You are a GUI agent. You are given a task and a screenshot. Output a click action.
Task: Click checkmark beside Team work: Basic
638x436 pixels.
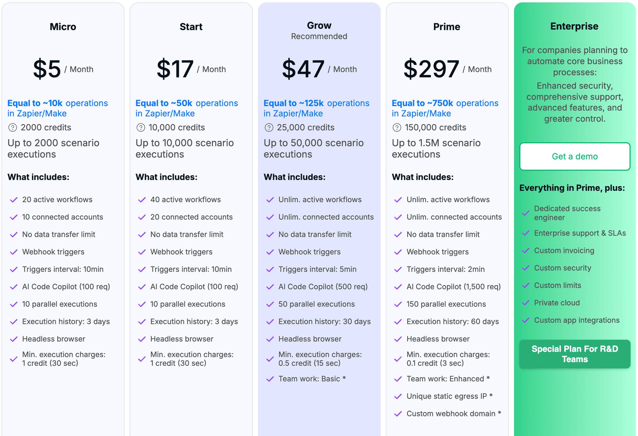270,379
